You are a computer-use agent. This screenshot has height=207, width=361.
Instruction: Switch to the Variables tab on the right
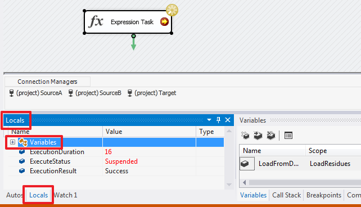[x=253, y=195]
